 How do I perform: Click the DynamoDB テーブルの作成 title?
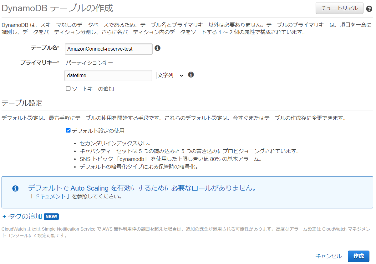57,8
